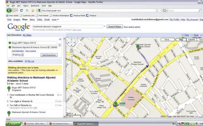Click the destination field Madrasah Aljunied
This screenshot has height=126, width=203.
point(34,47)
